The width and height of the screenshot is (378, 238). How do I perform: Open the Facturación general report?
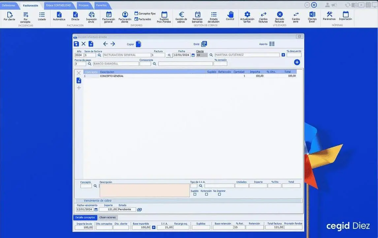coord(109,17)
